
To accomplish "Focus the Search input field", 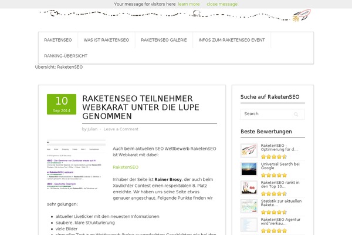I will coord(272,114).
